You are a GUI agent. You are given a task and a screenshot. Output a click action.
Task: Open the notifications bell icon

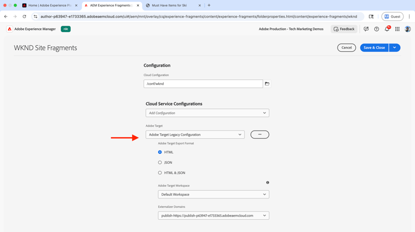click(387, 29)
